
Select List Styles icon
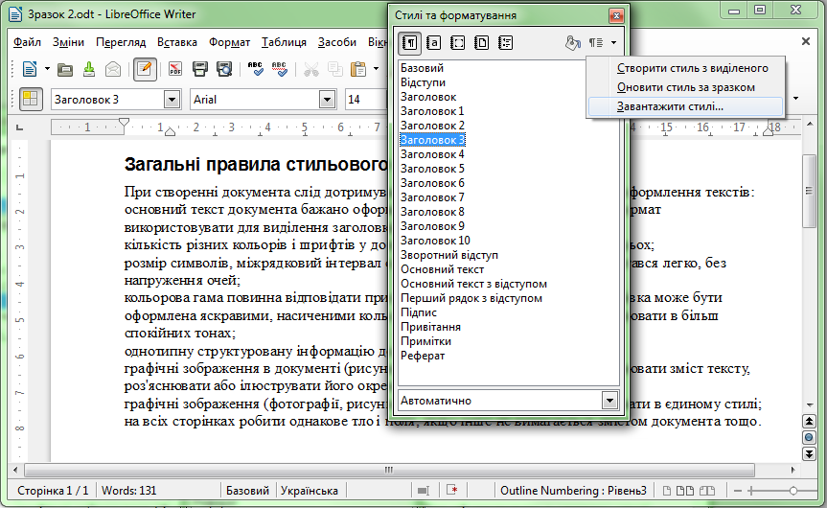point(506,43)
